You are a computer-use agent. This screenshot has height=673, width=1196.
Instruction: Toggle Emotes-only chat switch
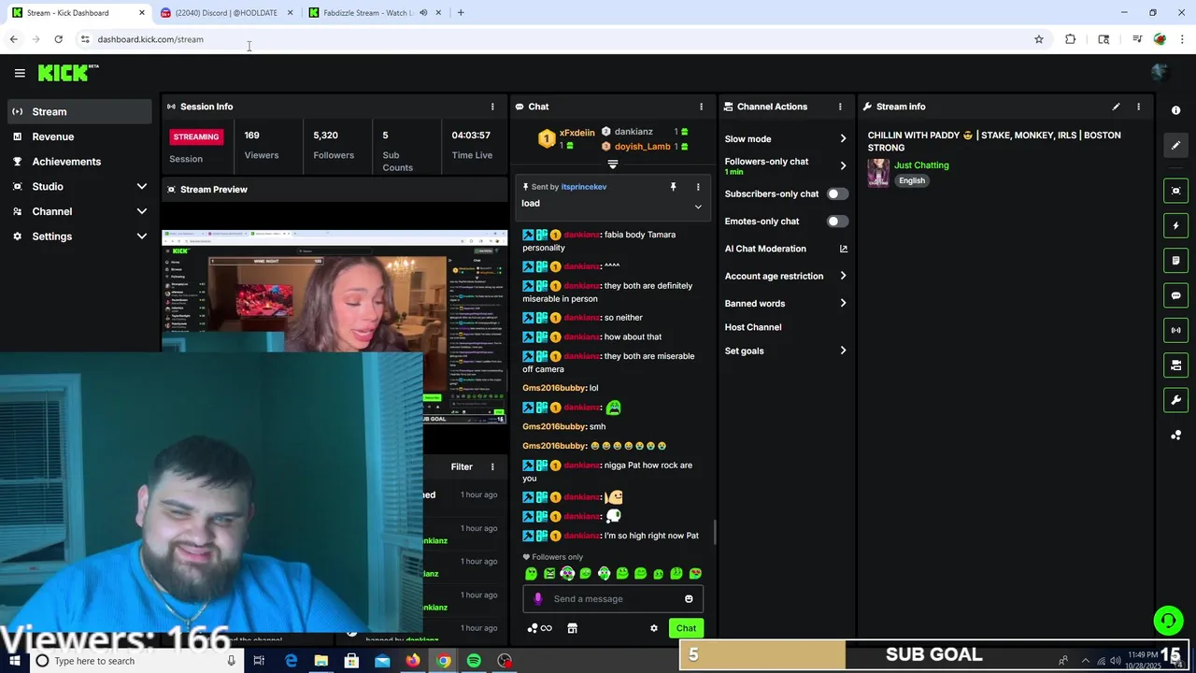[x=837, y=222]
